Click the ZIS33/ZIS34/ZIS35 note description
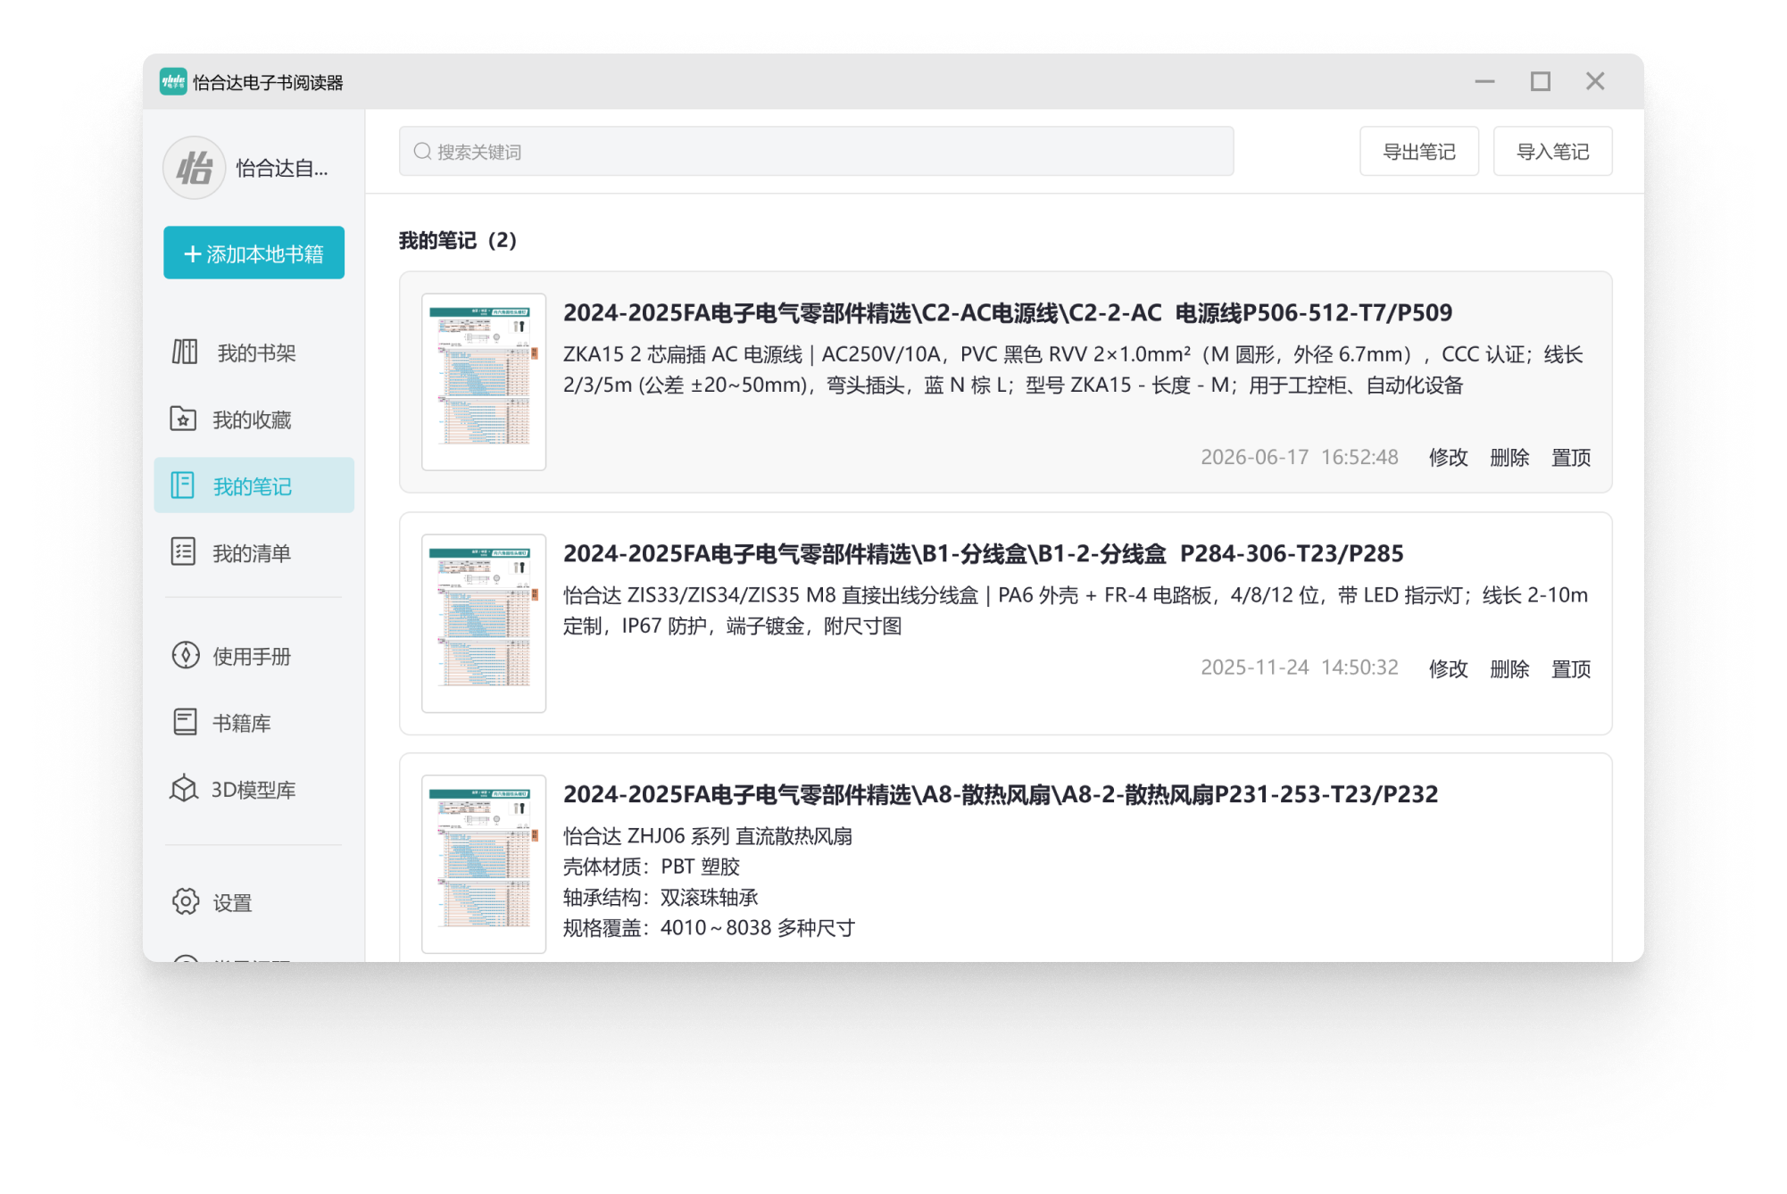1787x1194 pixels. tap(1076, 610)
